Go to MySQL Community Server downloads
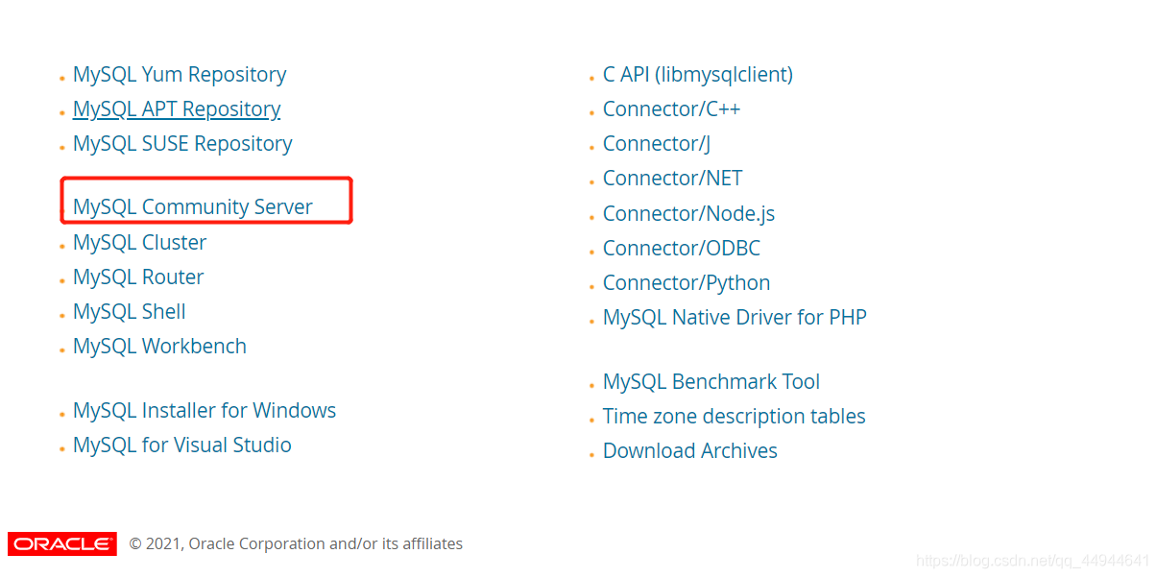The image size is (1157, 578). pyautogui.click(x=193, y=207)
